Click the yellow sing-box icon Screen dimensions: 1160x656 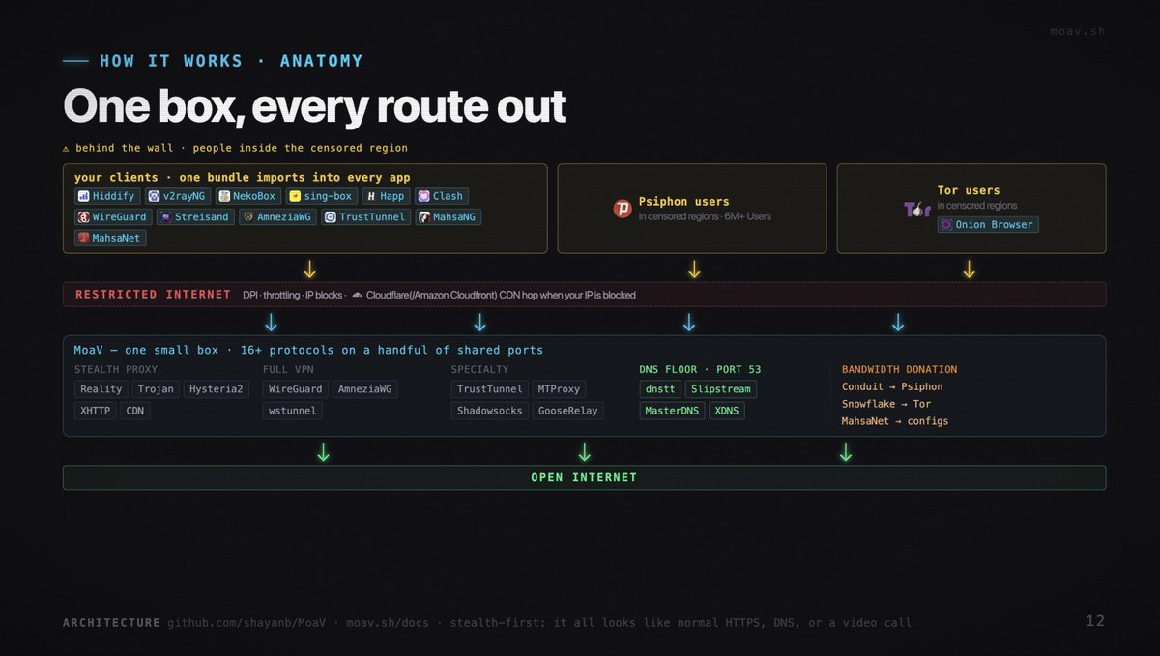[295, 196]
